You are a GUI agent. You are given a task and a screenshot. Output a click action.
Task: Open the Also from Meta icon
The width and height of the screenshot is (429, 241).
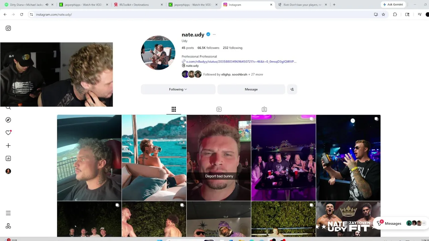point(8,226)
